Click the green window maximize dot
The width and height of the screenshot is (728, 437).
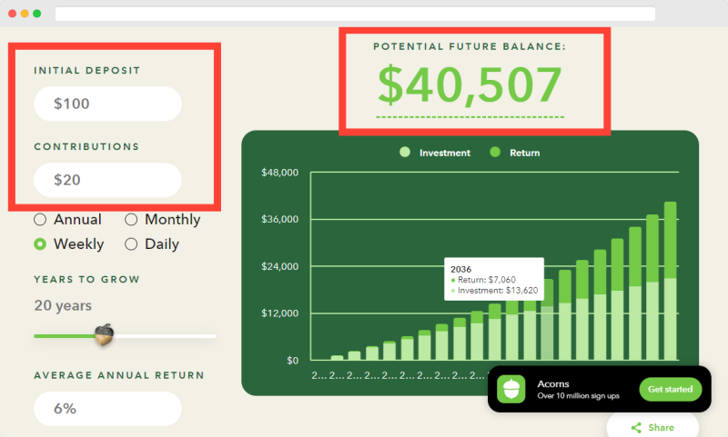coord(36,14)
